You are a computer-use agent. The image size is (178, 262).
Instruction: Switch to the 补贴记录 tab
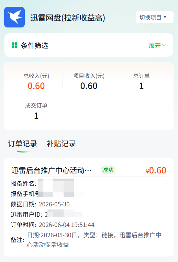61,144
